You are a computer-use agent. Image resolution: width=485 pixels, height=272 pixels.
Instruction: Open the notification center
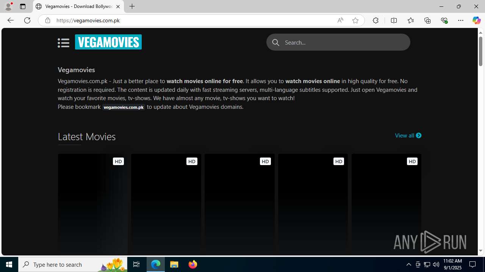pos(473,264)
